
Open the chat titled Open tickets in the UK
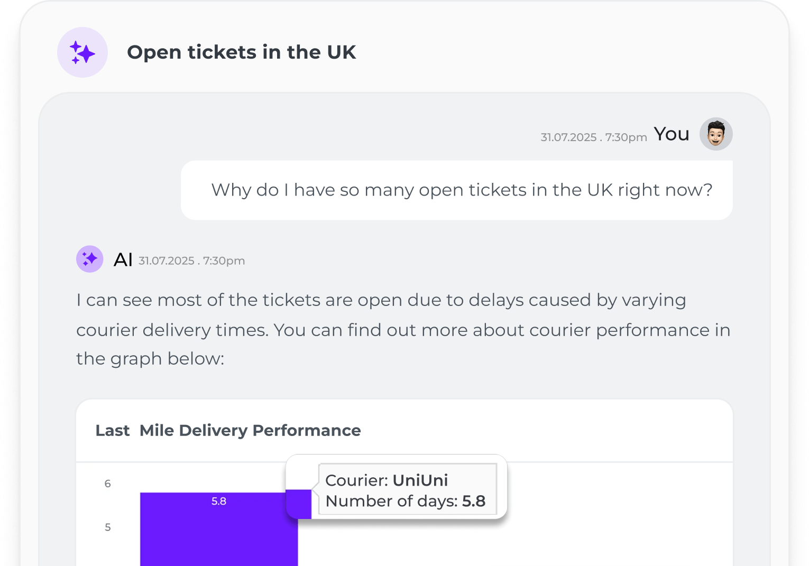(242, 52)
